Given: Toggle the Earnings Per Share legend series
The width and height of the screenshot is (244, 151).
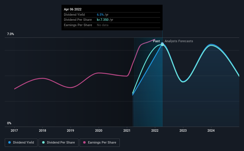Looking at the screenshot, I should point(100,143).
